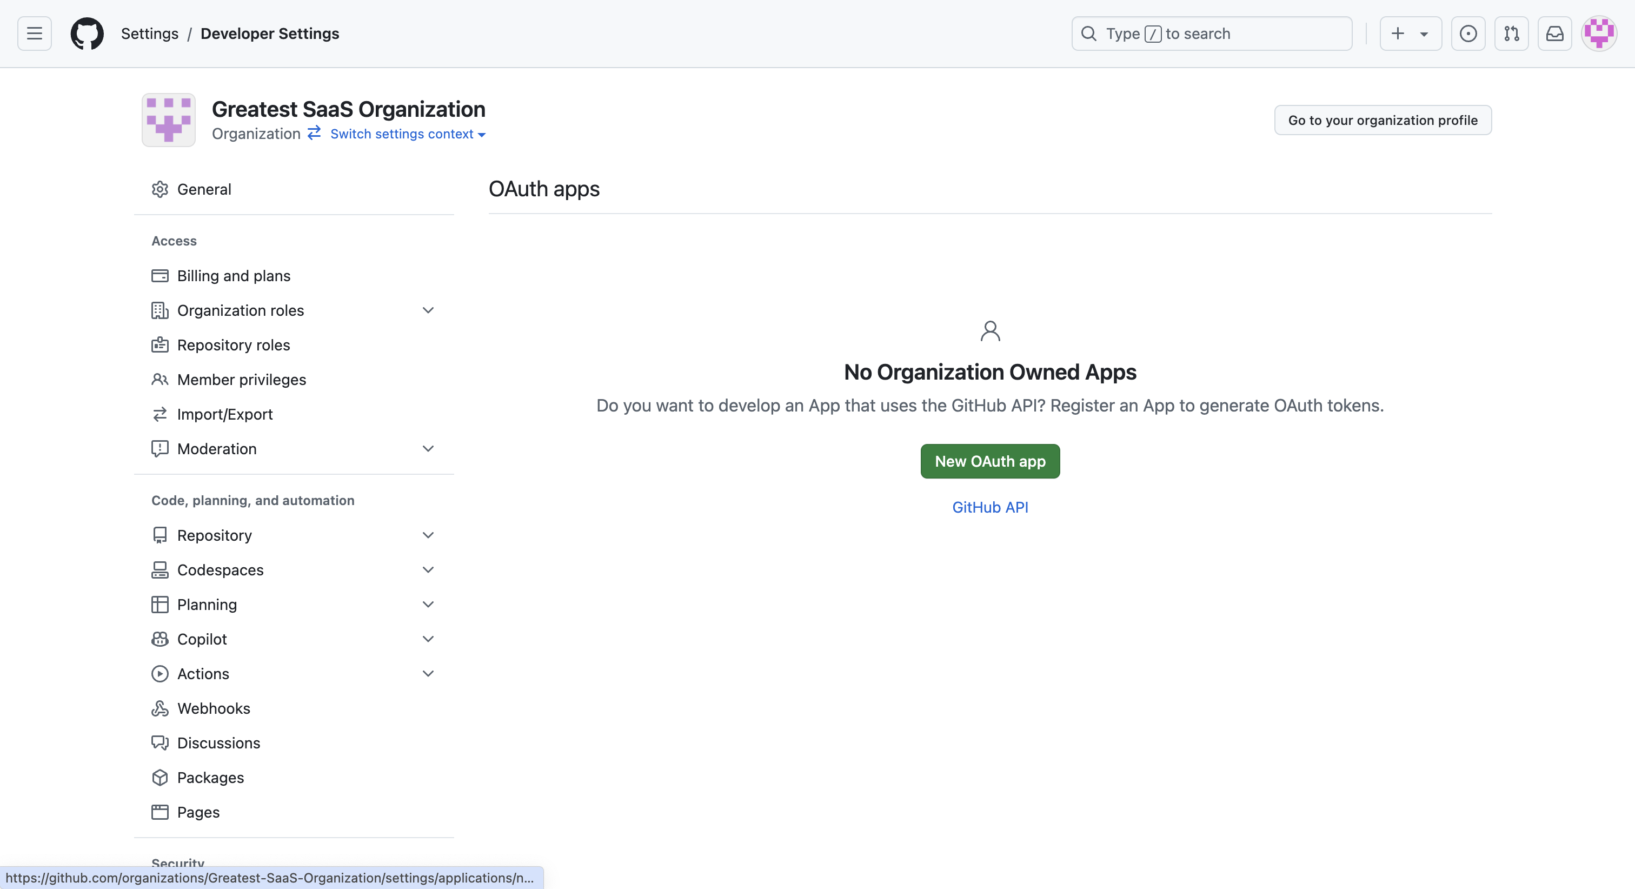Click the GitHub Octocat logo
The height and width of the screenshot is (889, 1635).
click(87, 34)
